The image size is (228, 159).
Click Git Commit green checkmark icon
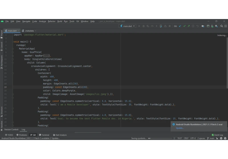click(x=184, y=26)
